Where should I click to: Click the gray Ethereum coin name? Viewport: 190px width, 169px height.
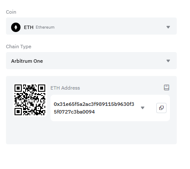coord(45,27)
